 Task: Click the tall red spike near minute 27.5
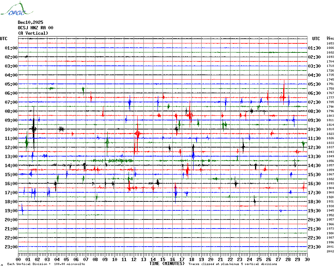pos(284,90)
